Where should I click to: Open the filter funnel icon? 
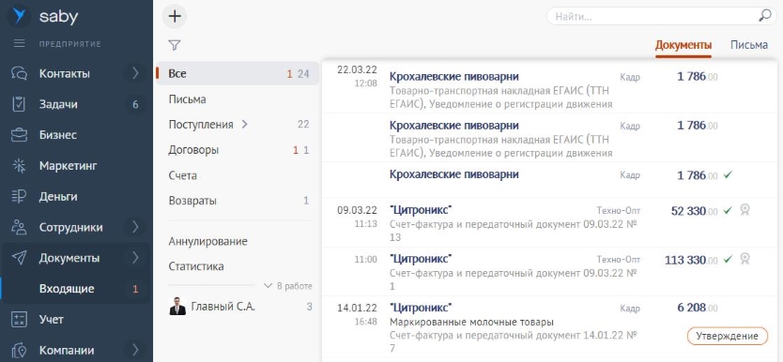(174, 45)
